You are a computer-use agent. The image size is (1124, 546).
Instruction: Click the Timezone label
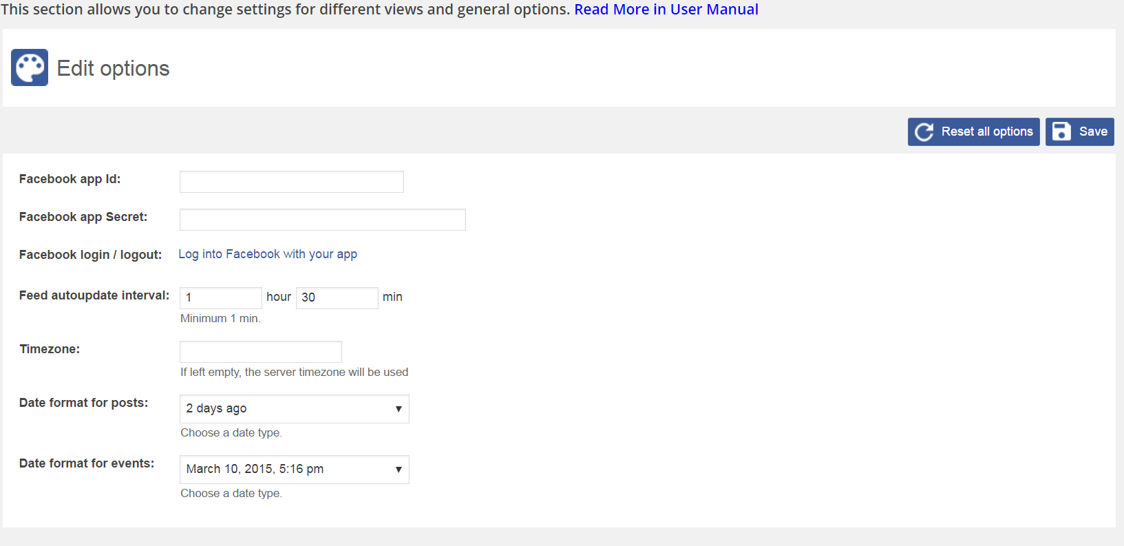pyautogui.click(x=50, y=349)
